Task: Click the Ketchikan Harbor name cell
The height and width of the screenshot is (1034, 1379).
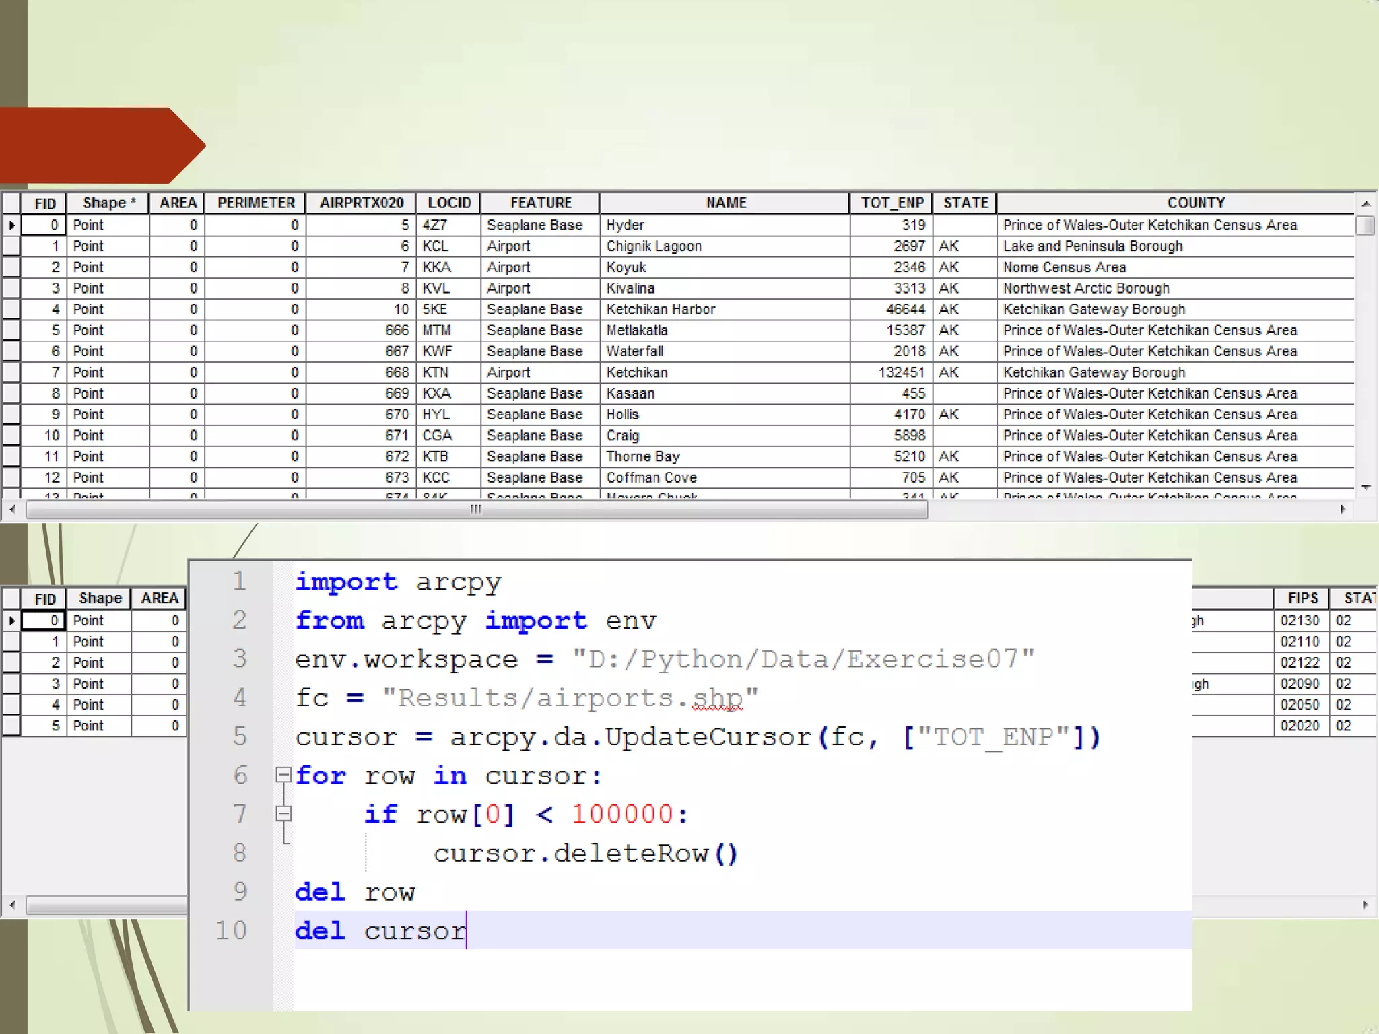Action: (x=725, y=309)
